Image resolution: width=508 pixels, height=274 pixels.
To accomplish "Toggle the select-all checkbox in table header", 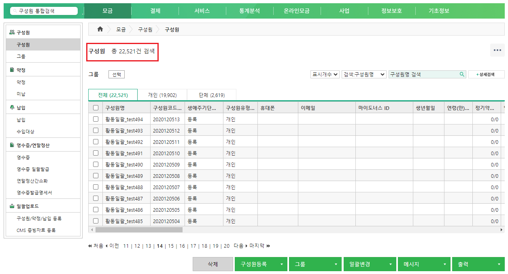I will [96, 108].
